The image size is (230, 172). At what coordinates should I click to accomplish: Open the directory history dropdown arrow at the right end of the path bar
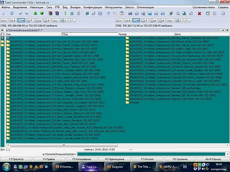coord(227,30)
